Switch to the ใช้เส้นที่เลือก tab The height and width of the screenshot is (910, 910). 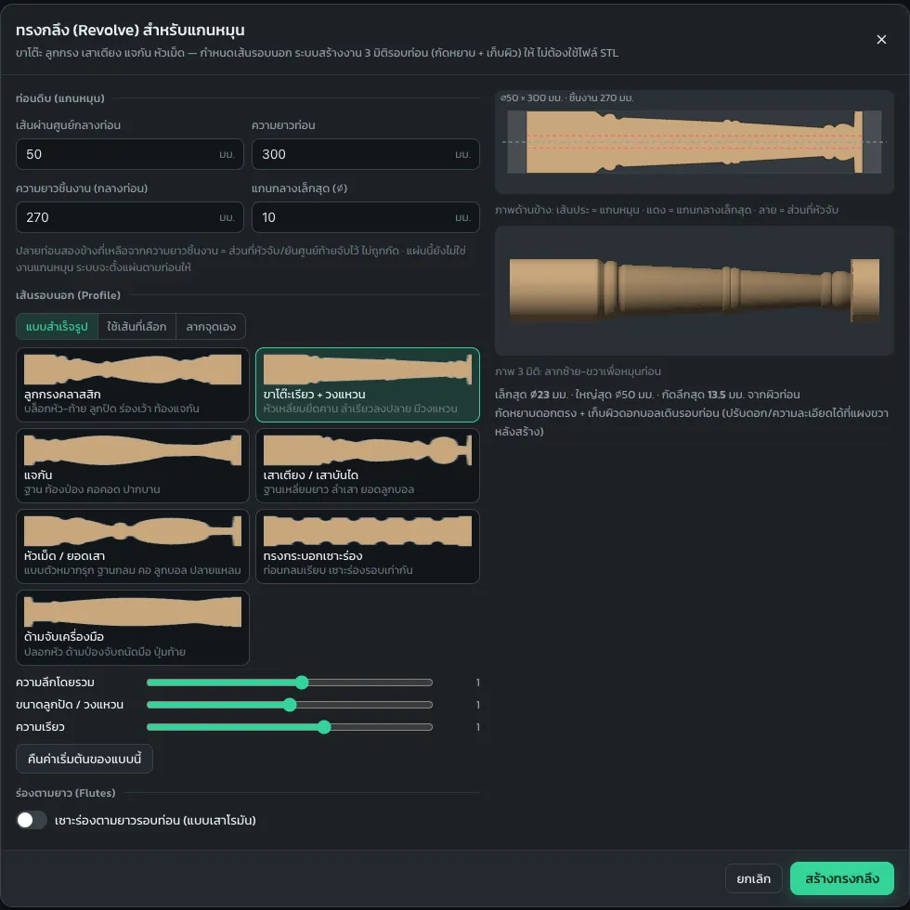click(x=136, y=327)
